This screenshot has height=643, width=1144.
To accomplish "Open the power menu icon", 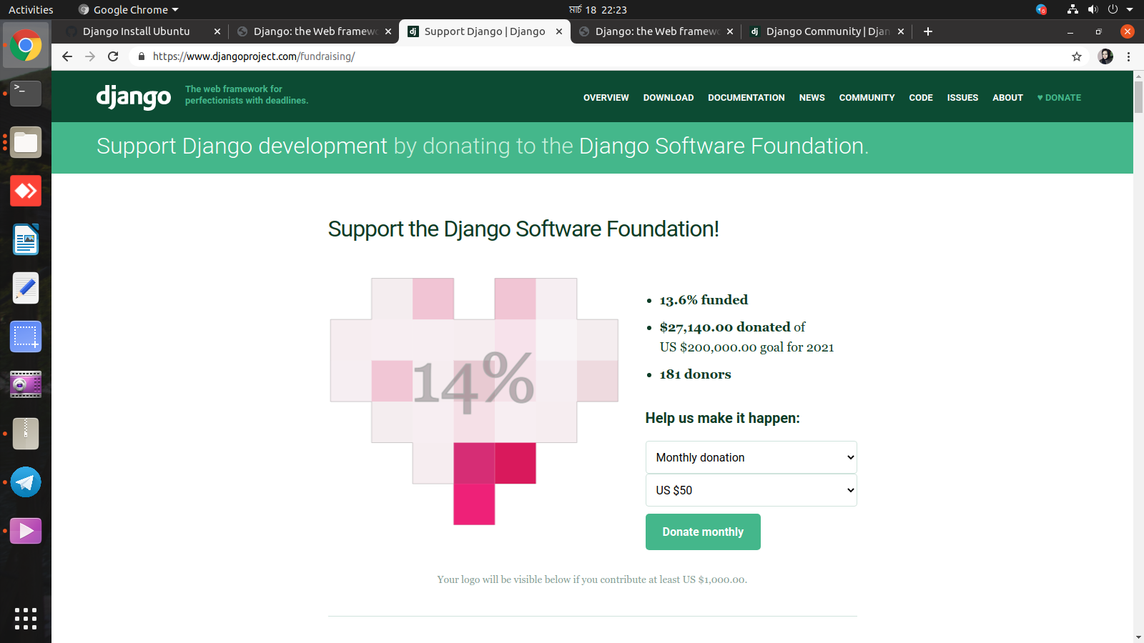I will coord(1113,9).
